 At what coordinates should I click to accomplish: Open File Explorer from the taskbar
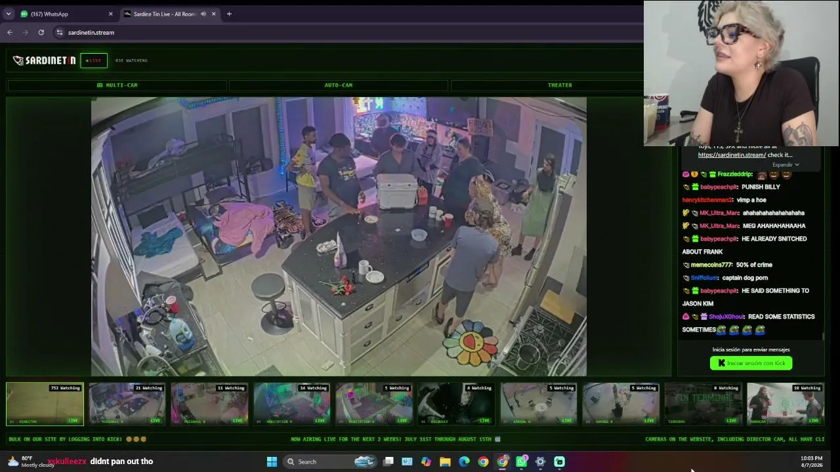(445, 462)
